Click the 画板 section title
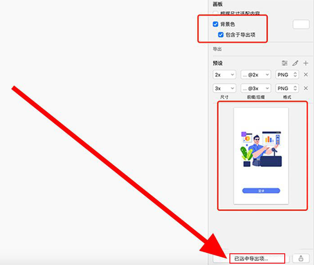The image size is (314, 265). click(218, 4)
